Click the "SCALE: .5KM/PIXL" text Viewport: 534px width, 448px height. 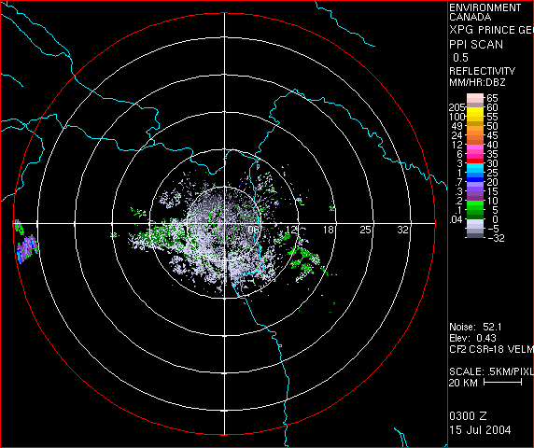[491, 371]
